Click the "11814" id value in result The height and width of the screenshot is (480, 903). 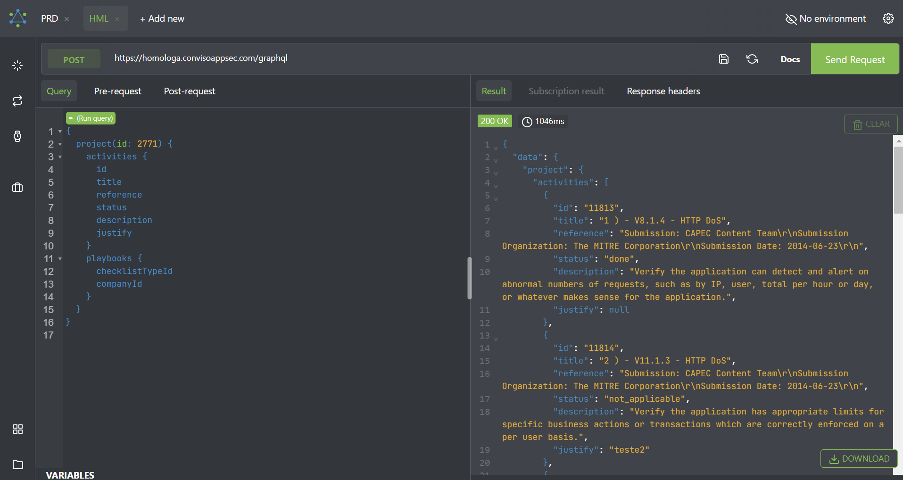click(601, 348)
